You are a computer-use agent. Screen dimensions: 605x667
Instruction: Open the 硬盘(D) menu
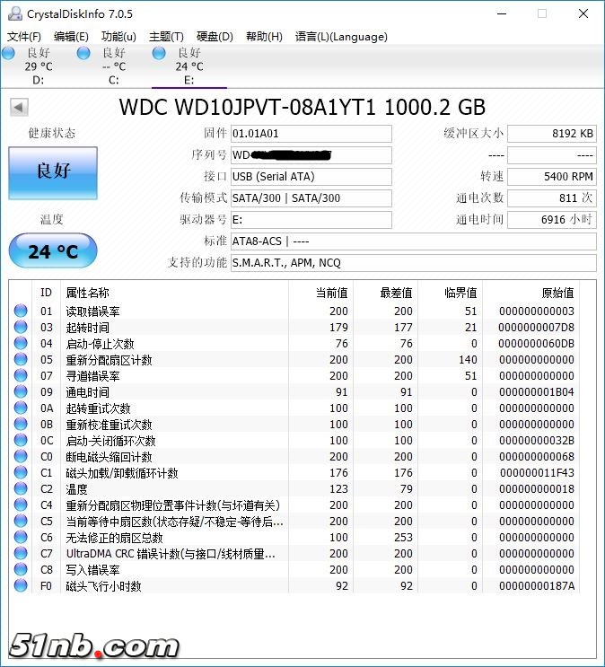point(215,37)
